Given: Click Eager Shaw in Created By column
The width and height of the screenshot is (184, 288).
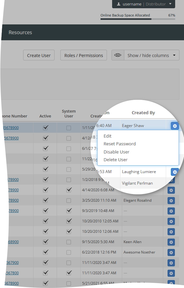Looking at the screenshot, I should (x=133, y=126).
